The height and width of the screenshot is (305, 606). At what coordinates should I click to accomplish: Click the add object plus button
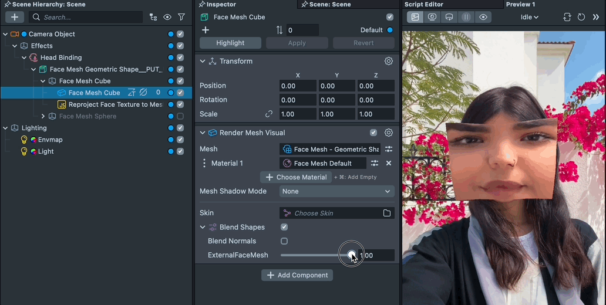pyautogui.click(x=15, y=17)
